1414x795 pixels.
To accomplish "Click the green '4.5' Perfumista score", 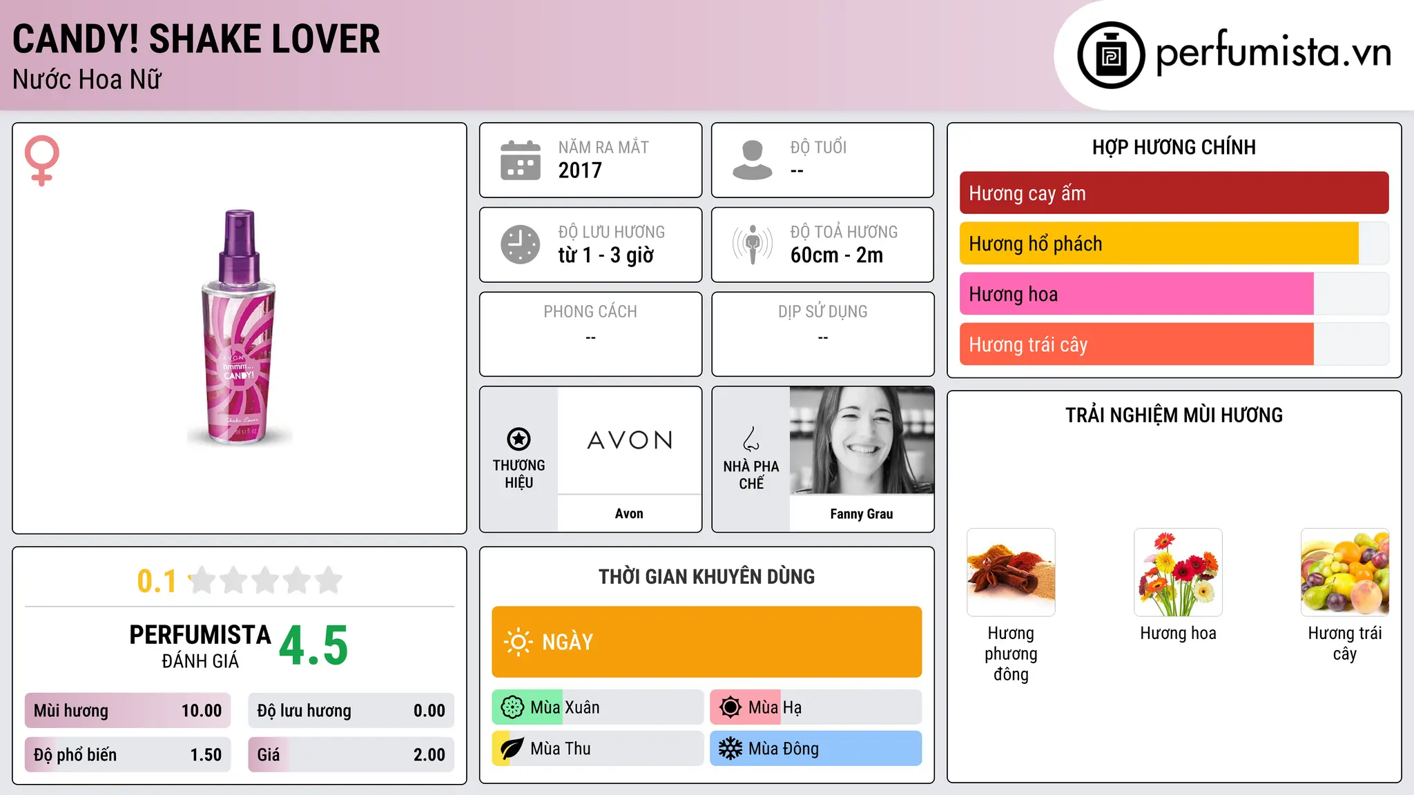I will pyautogui.click(x=313, y=646).
